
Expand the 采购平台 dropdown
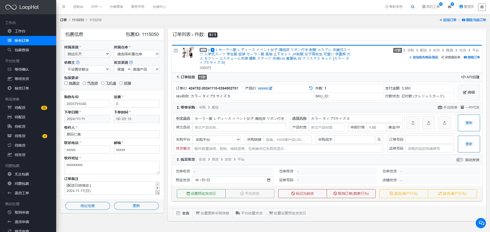tap(217, 140)
